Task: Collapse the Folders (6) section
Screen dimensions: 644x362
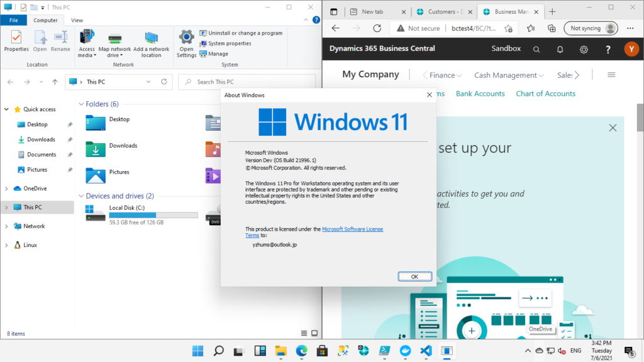Action: pos(82,104)
